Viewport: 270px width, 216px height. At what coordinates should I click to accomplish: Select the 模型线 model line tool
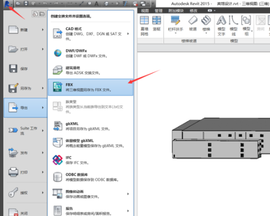coord(233,26)
